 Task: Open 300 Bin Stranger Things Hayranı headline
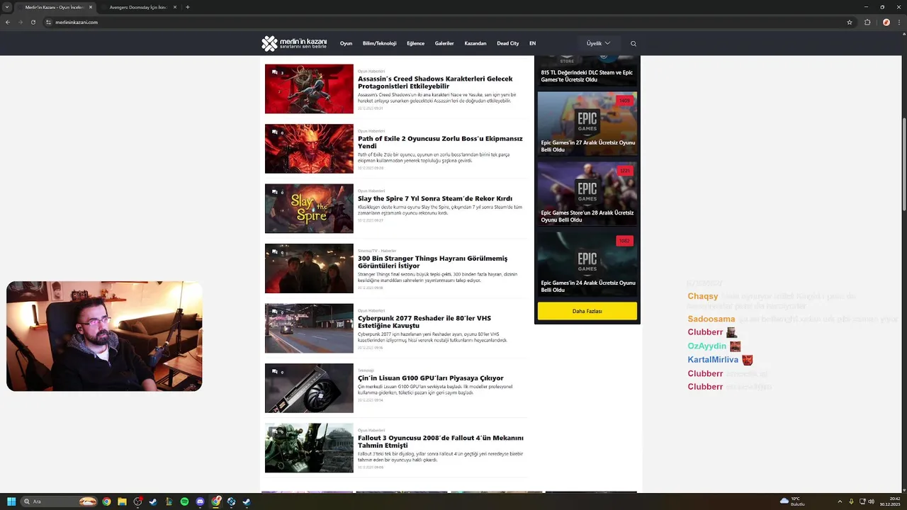pyautogui.click(x=432, y=262)
